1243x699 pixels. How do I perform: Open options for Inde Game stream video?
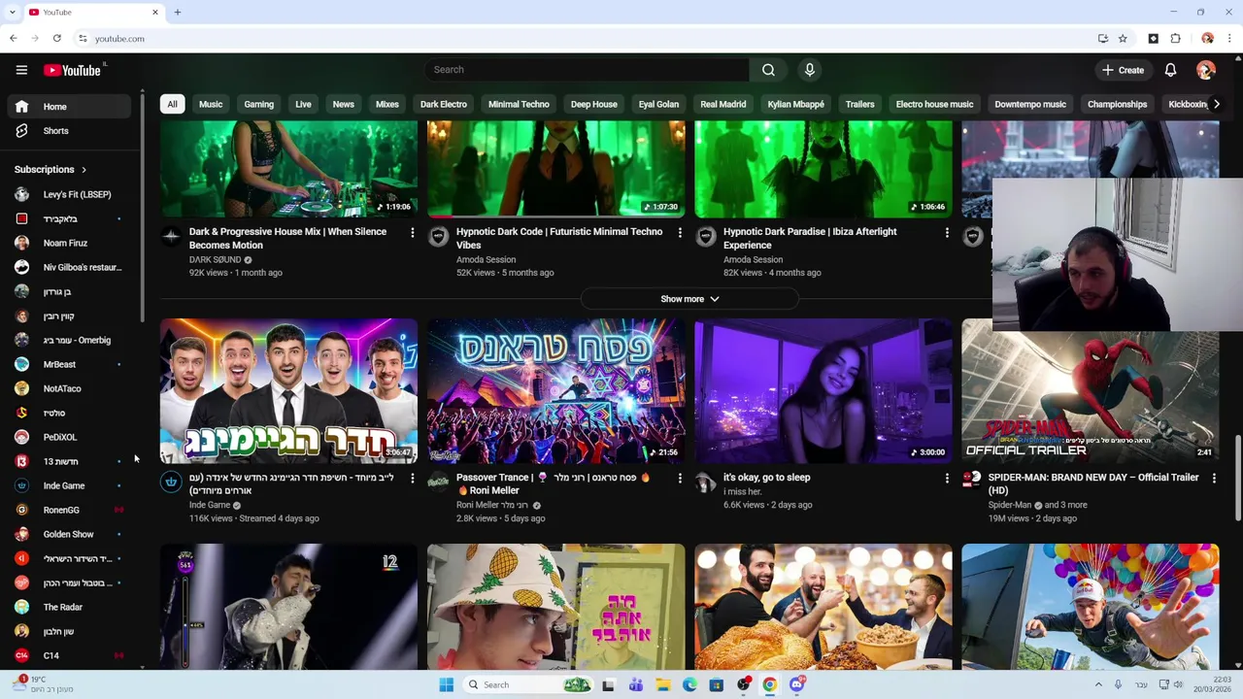(x=412, y=479)
